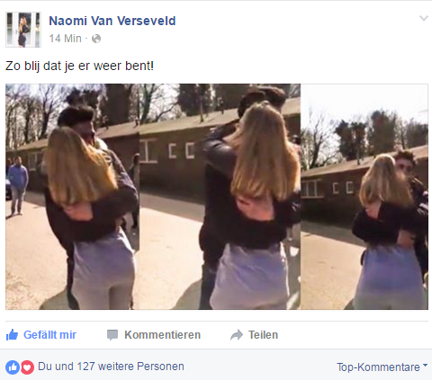Open Naomi Van Verseveld's profile picture
This screenshot has height=380, width=432.
(x=23, y=30)
